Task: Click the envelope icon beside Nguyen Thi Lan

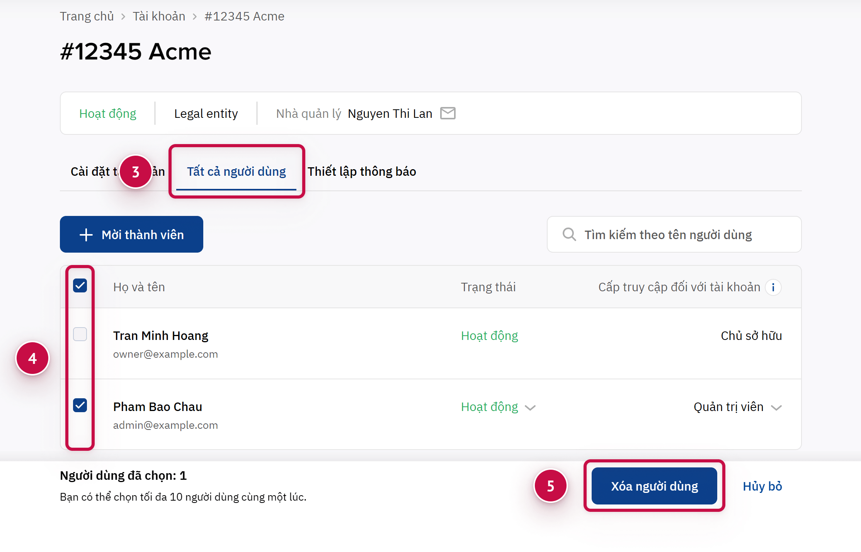Action: 448,113
